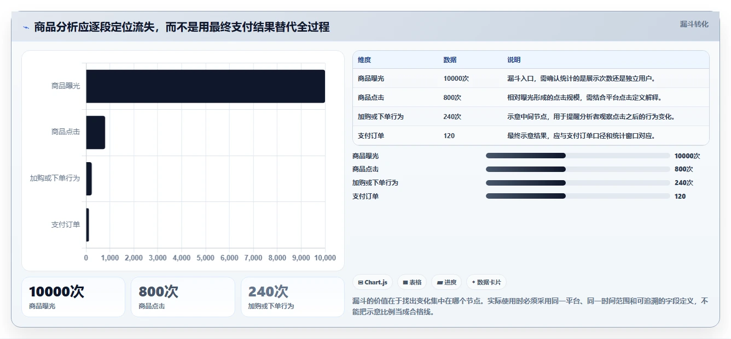Click the 商品点击 y-axis label on chart

tap(66, 132)
